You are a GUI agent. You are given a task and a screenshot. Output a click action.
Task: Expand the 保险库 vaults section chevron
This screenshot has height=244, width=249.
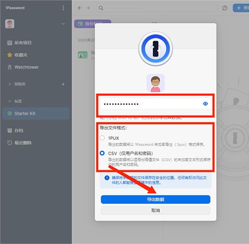[x=10, y=84]
